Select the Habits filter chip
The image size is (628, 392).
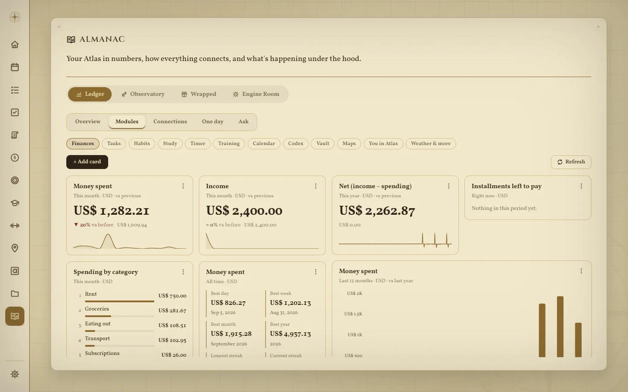(142, 144)
